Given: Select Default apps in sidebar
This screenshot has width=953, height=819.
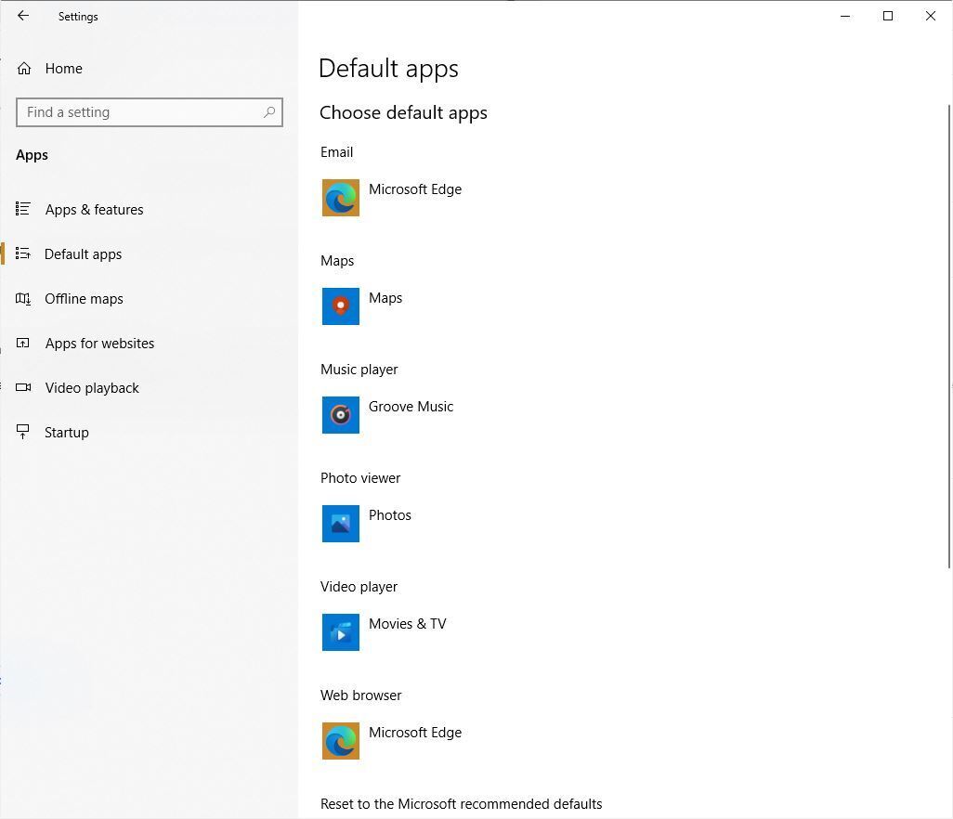Looking at the screenshot, I should (x=84, y=253).
